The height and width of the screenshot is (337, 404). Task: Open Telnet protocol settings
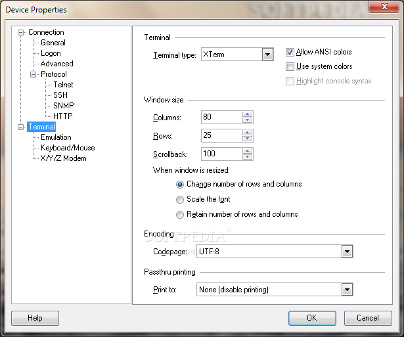[63, 85]
